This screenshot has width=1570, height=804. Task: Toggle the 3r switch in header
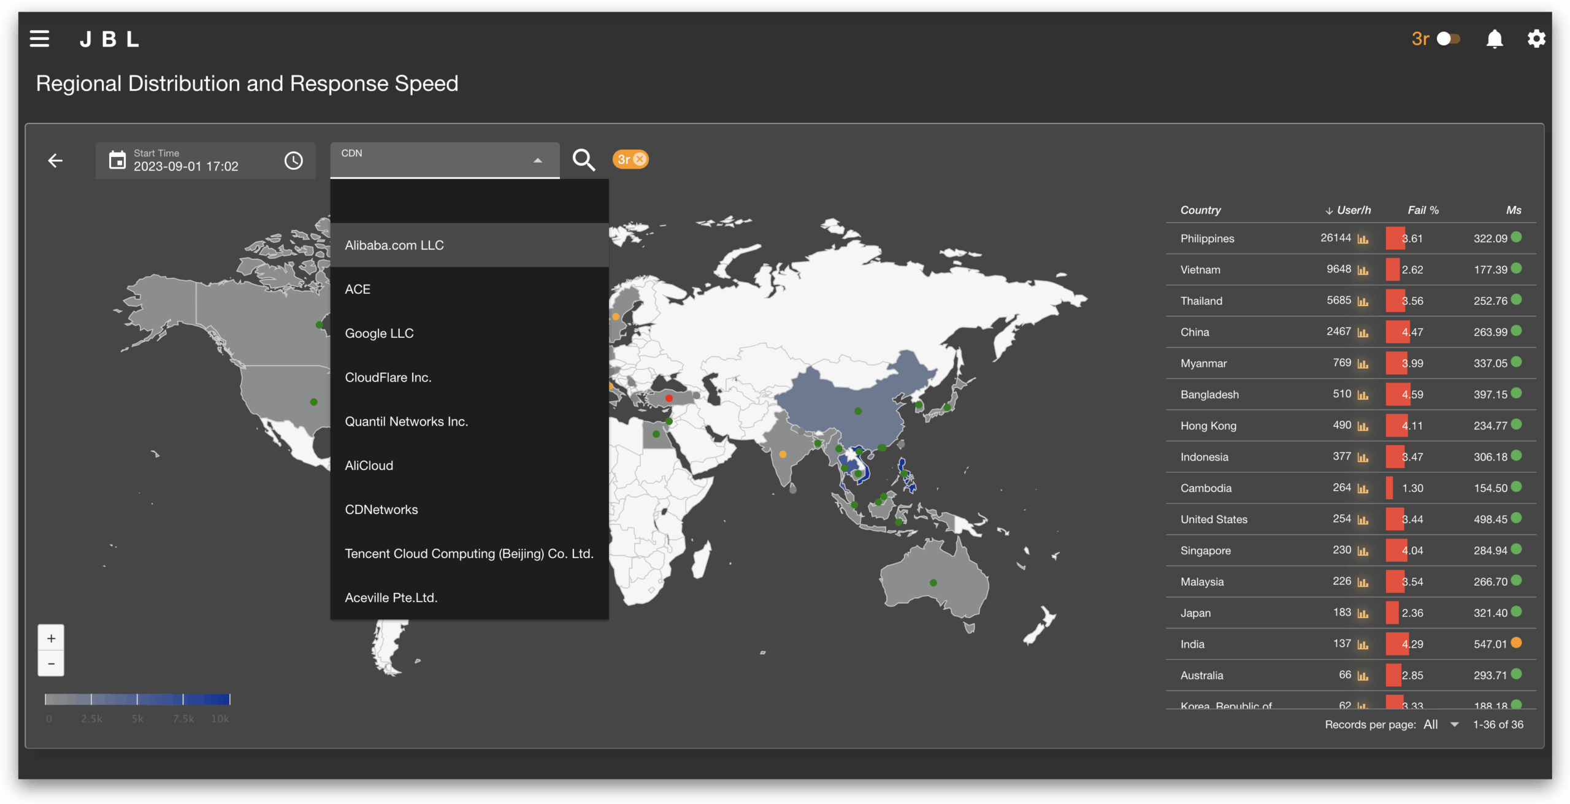click(x=1449, y=39)
